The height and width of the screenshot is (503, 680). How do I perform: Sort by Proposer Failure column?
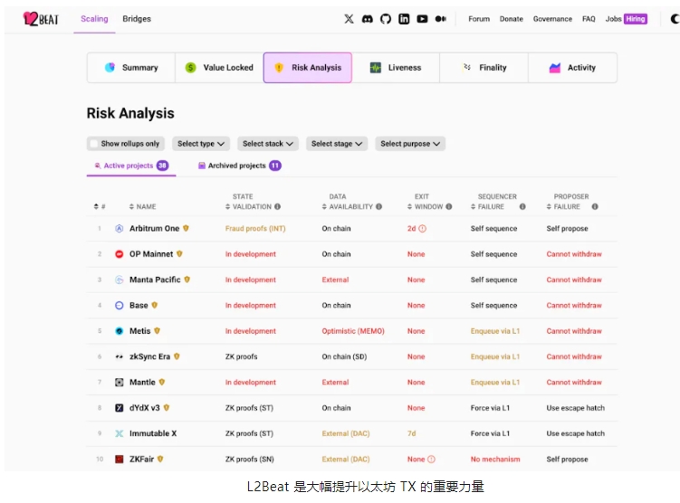pos(568,202)
